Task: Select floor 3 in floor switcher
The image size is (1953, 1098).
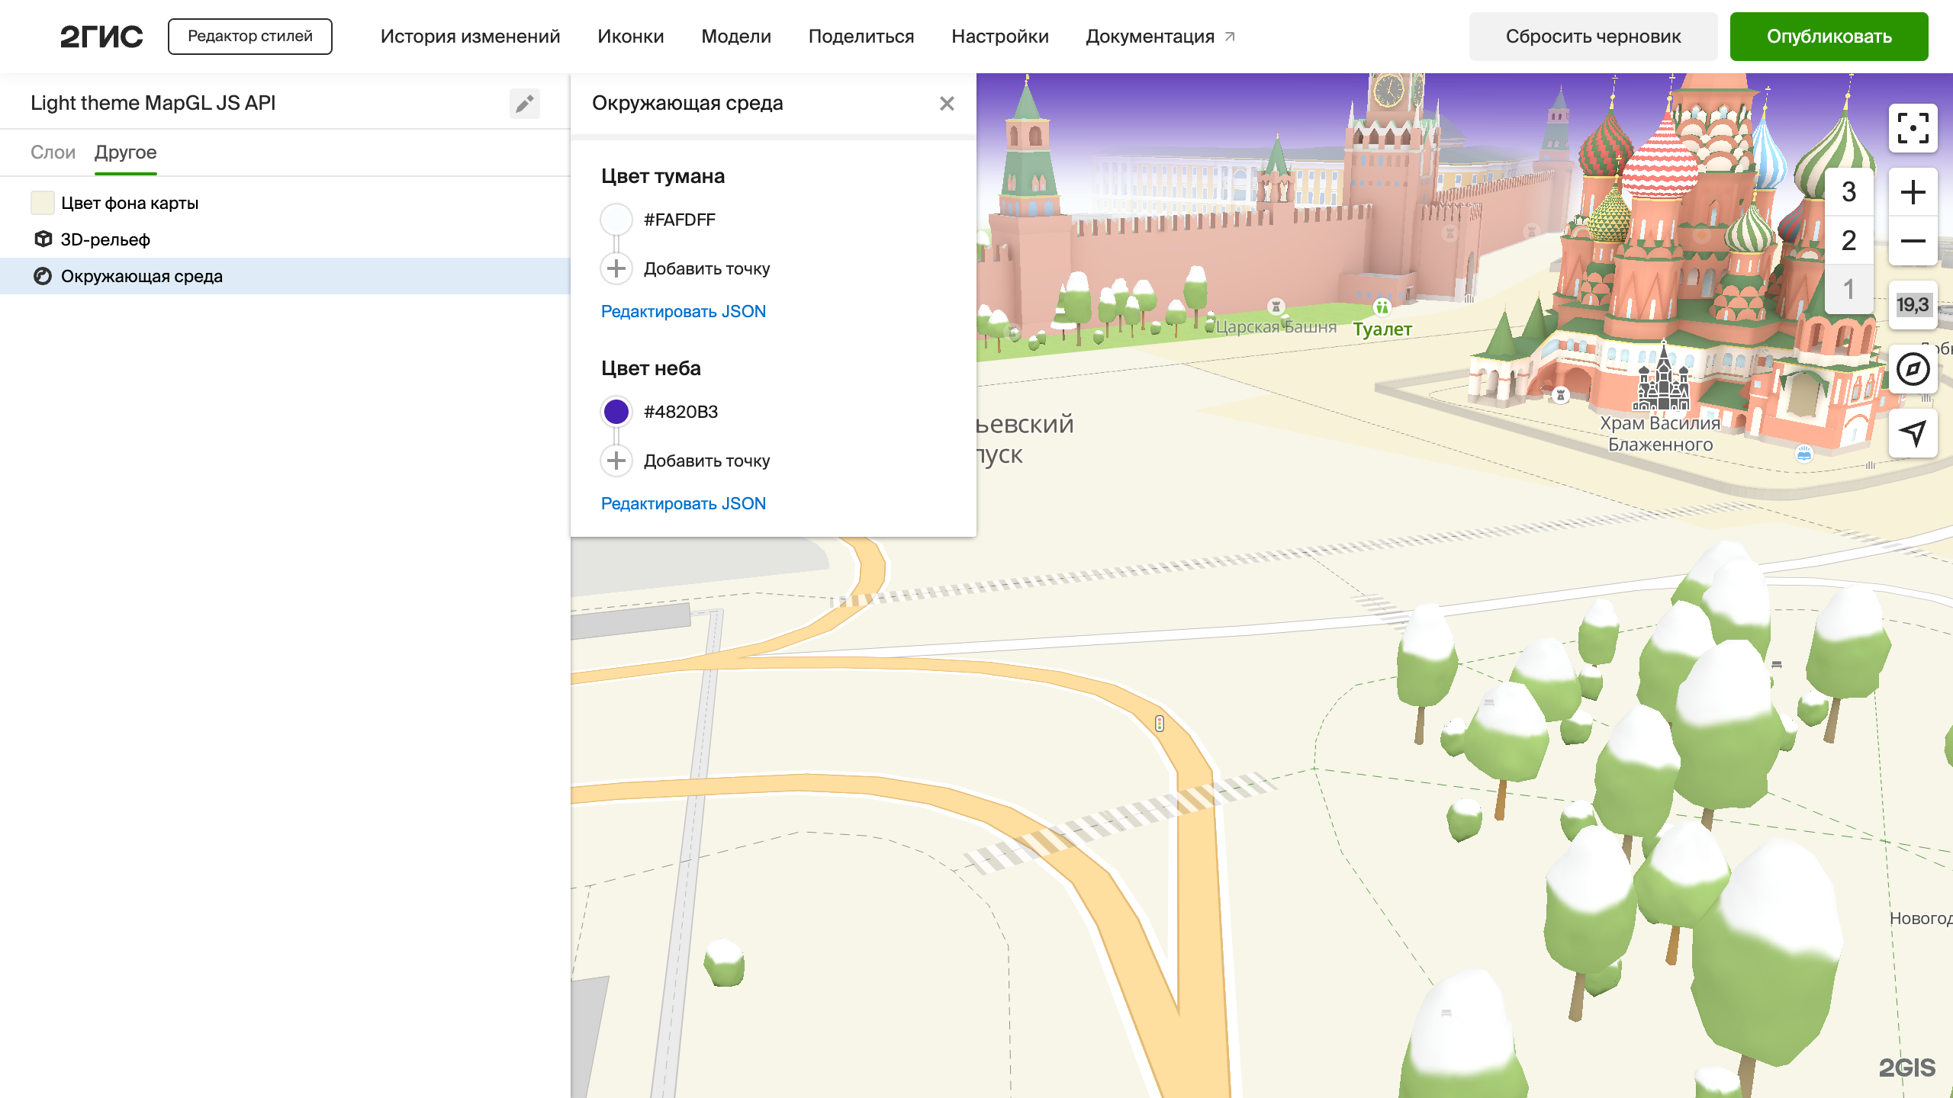Action: coord(1848,192)
